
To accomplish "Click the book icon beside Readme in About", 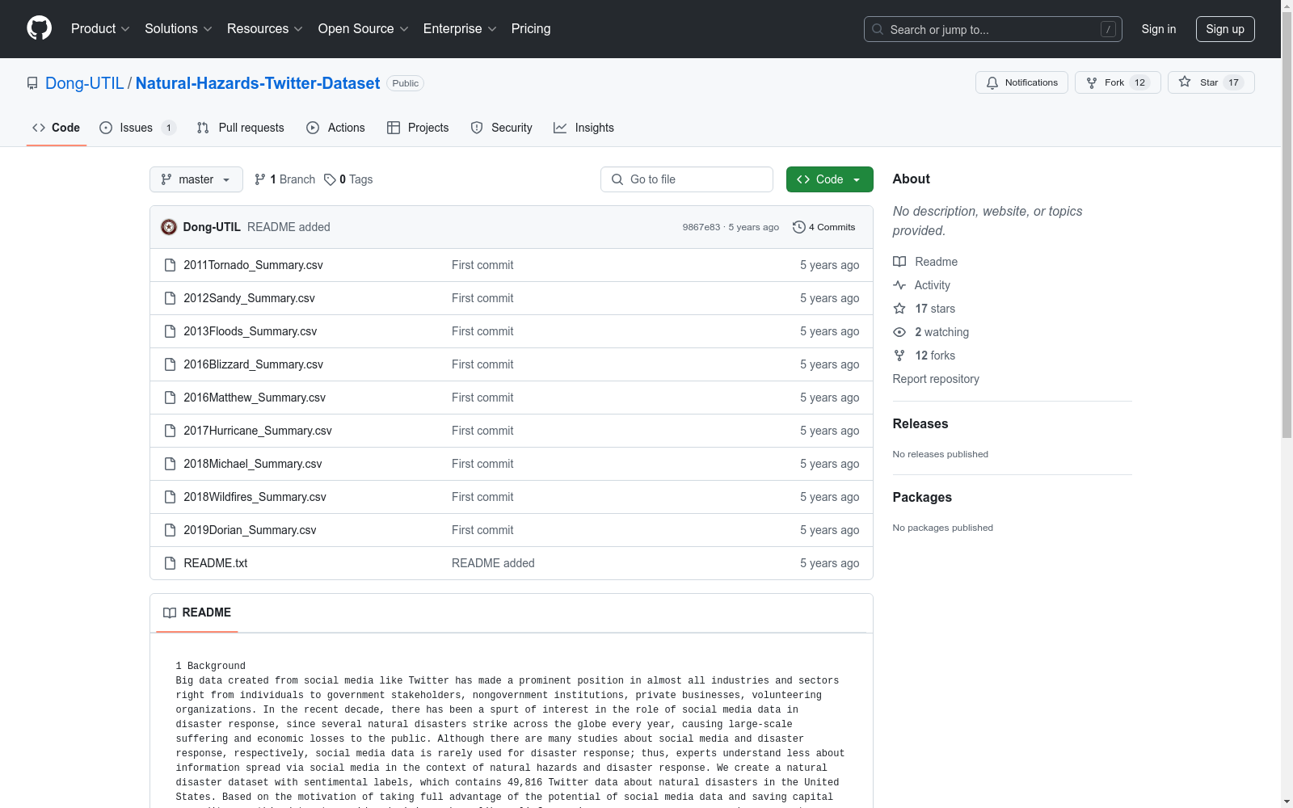I will click(899, 262).
